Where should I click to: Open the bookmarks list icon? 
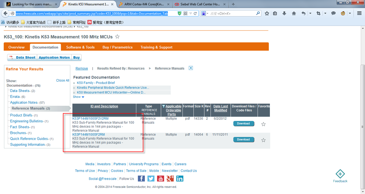pos(275,13)
